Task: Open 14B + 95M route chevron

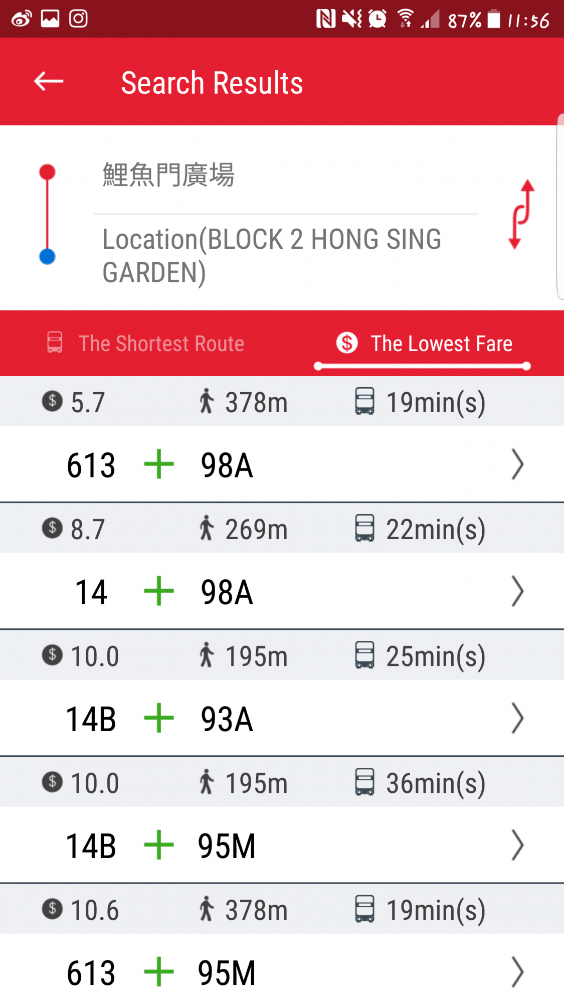Action: tap(517, 845)
